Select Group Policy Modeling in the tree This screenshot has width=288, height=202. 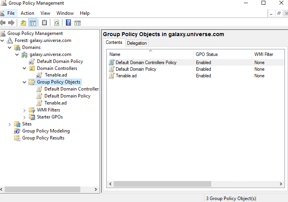[46, 131]
